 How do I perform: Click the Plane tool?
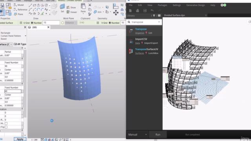coord(18,14)
